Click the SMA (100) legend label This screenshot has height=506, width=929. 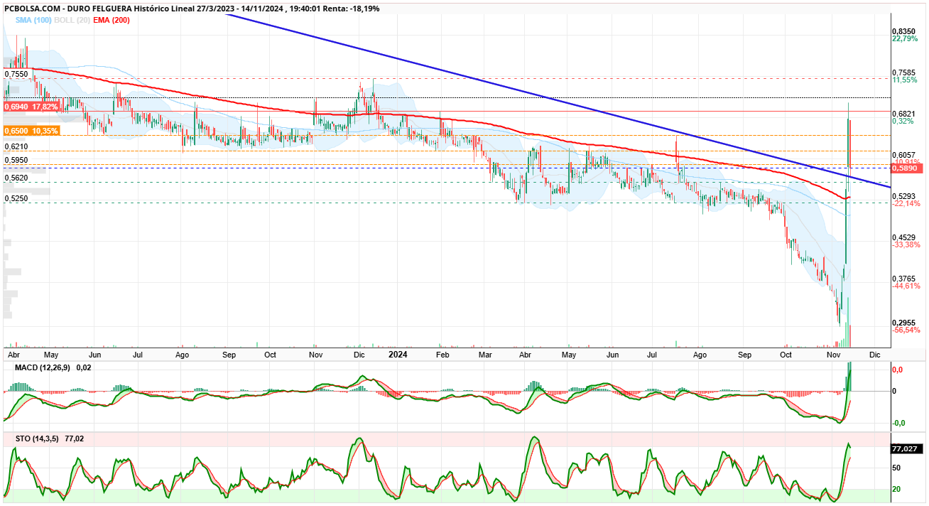tap(34, 20)
